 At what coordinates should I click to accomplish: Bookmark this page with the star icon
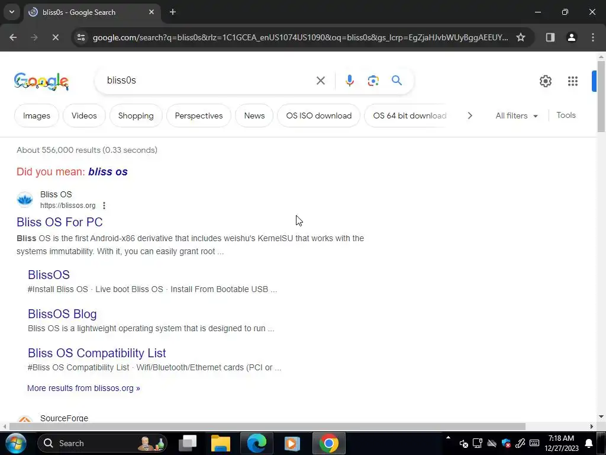tap(521, 37)
